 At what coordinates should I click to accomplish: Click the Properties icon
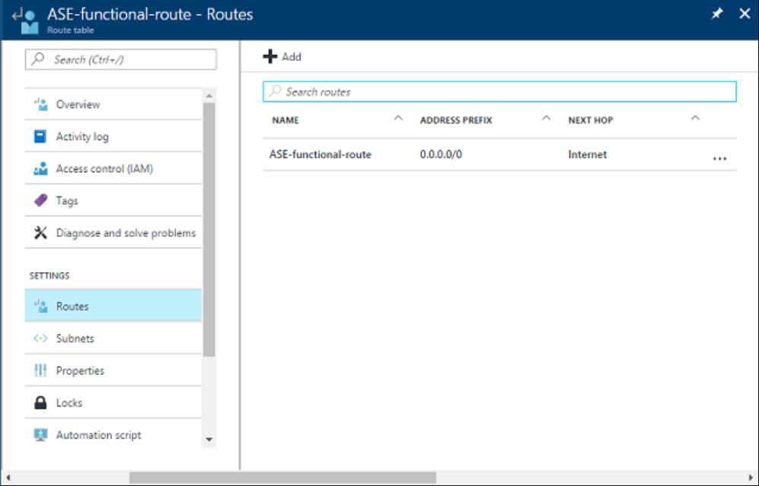click(40, 371)
